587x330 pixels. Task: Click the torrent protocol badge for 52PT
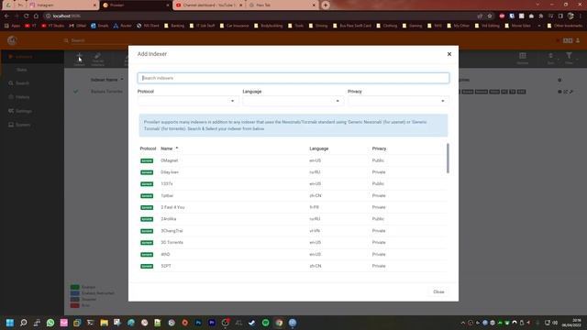point(147,266)
